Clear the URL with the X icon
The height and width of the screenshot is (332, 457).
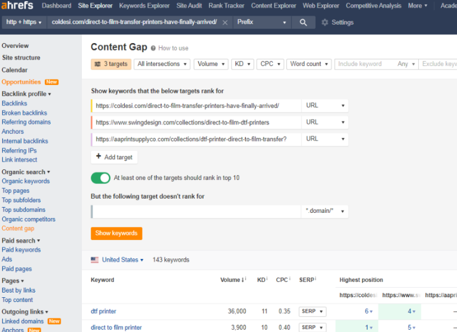pos(225,22)
